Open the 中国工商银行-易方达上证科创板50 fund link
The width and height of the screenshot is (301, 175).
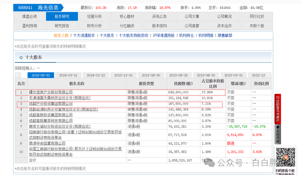click(75, 152)
